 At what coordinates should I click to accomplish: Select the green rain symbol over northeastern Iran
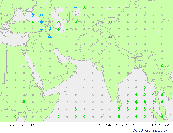[67, 30]
